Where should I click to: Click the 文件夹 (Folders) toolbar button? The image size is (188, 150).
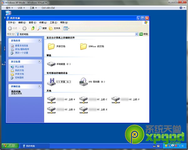[x=55, y=28]
